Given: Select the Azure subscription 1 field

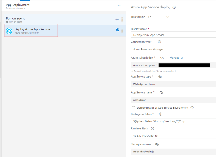Looking at the screenshot, I should coord(173,65).
